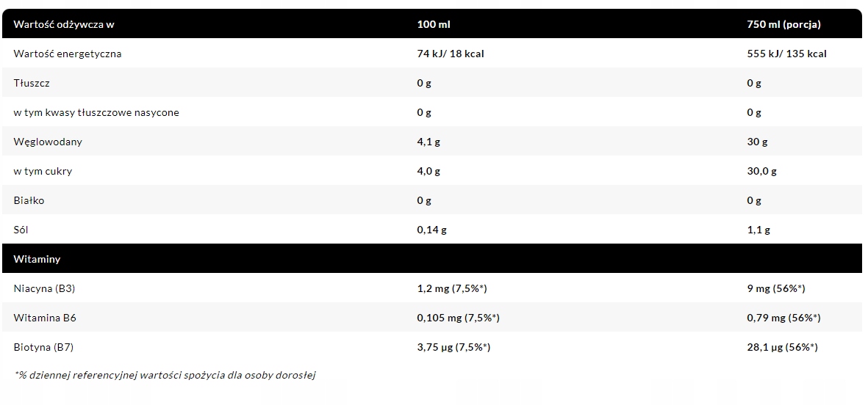Screen dimensions: 868x405
Task: Click the "28,1 µg (56%*)" biotin value
Action: (x=782, y=347)
